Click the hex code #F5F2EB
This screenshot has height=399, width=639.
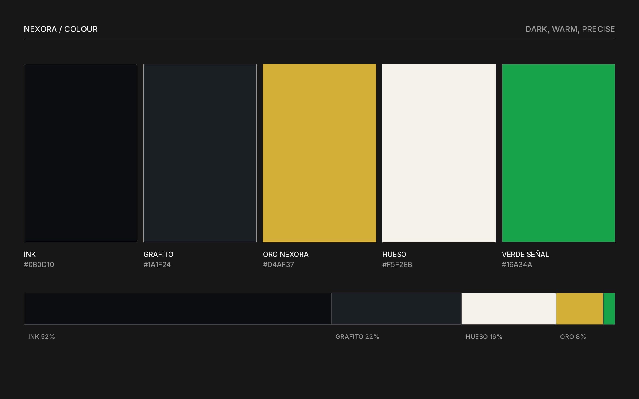click(397, 265)
